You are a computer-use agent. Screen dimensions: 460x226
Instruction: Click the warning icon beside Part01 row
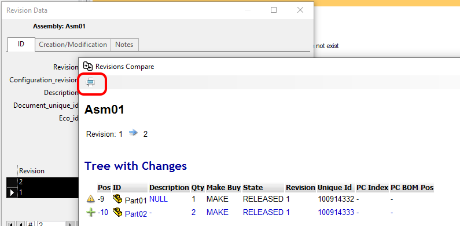(91, 199)
